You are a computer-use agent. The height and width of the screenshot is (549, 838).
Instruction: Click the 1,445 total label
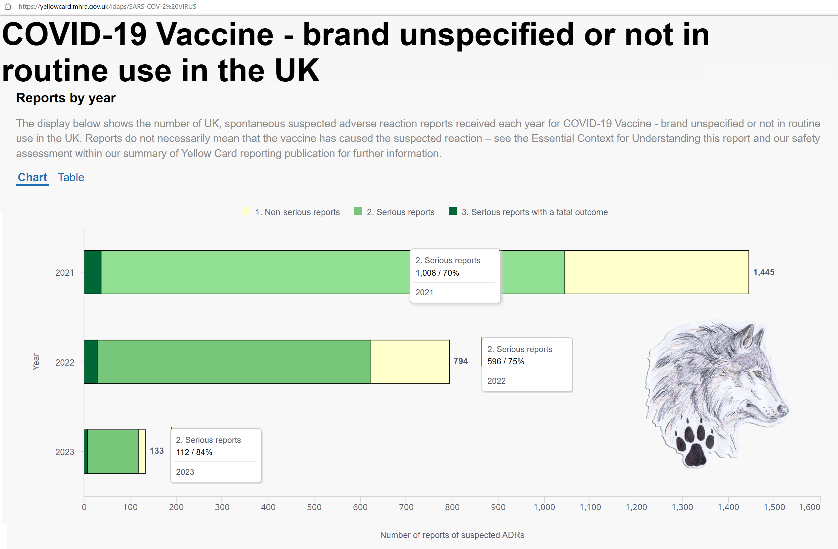click(764, 272)
